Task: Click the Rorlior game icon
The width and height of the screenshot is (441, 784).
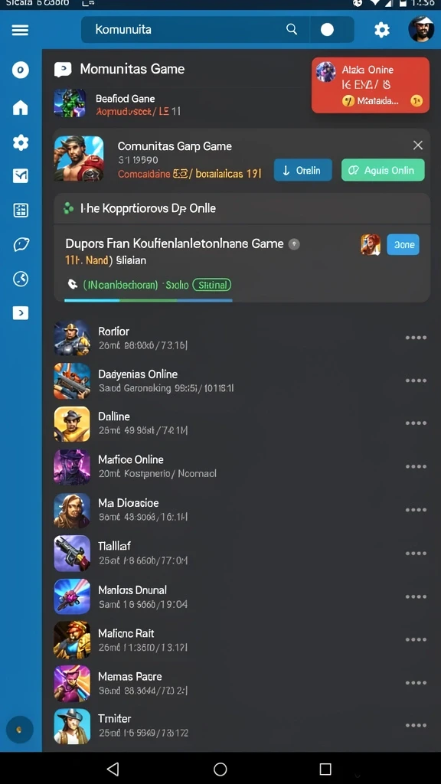Action: click(72, 338)
